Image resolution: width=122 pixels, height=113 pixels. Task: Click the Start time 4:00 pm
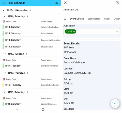[68, 93]
